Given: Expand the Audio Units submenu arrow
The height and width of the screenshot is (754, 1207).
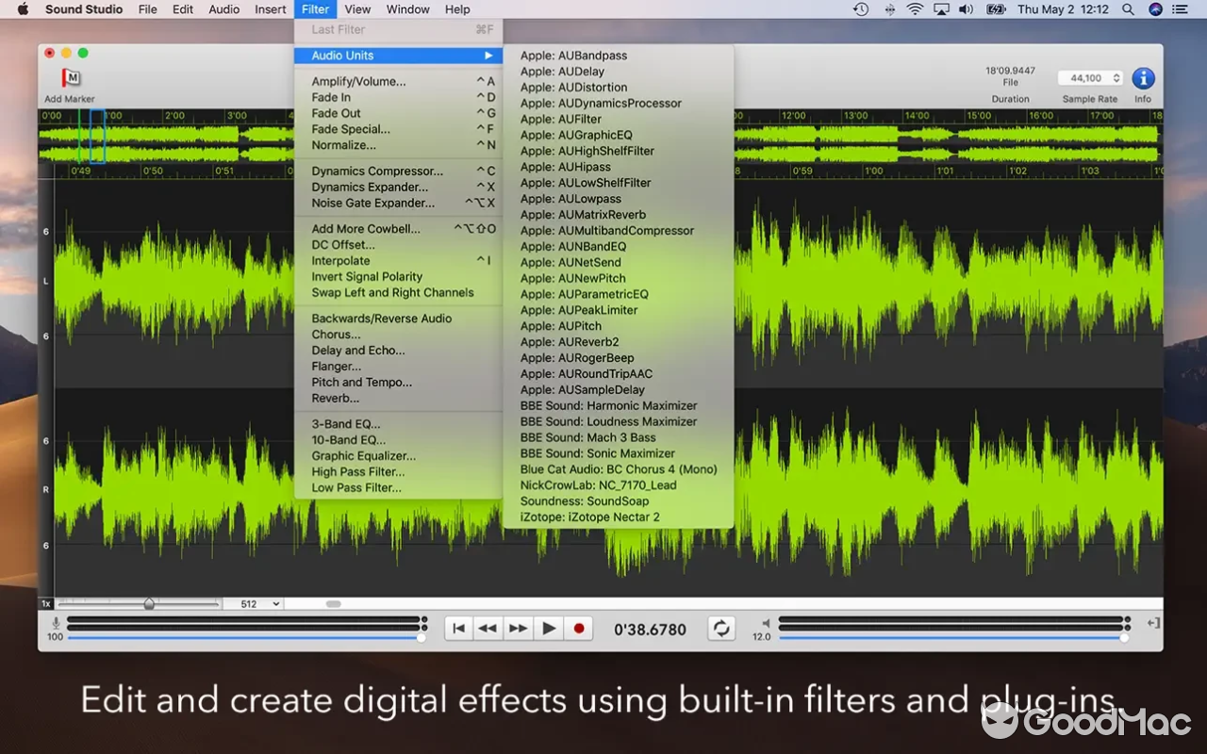Looking at the screenshot, I should coord(489,56).
